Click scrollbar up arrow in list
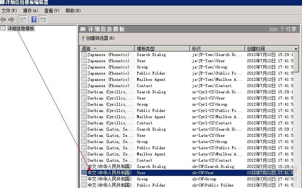This screenshot has height=188, width=302. point(296,49)
